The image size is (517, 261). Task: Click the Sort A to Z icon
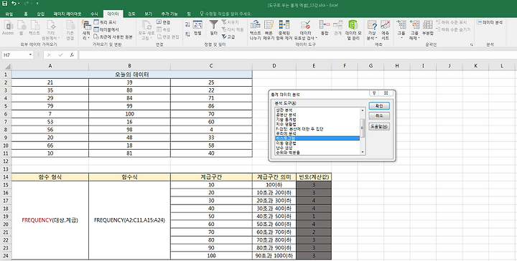pos(187,24)
